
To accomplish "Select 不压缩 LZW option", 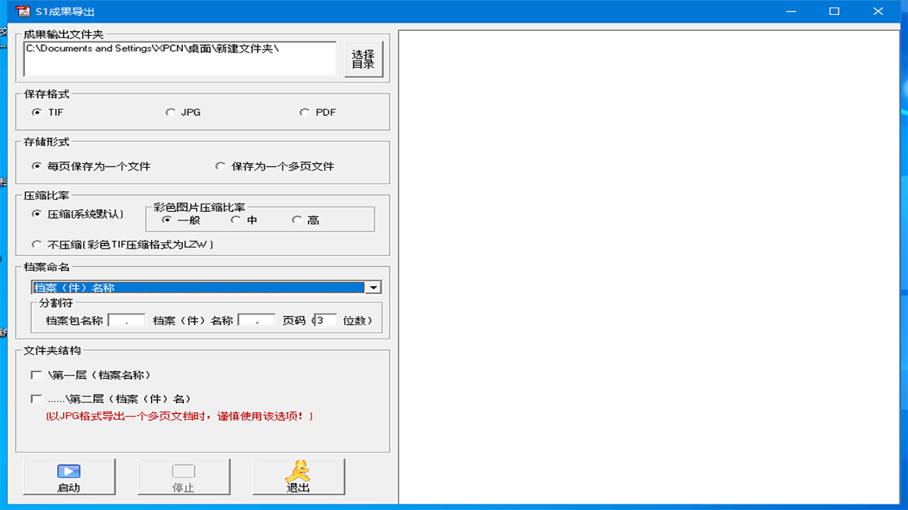I will (x=37, y=244).
